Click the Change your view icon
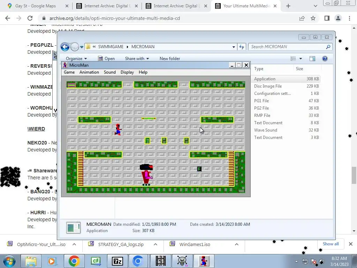This screenshot has width=357, height=268. 293,59
